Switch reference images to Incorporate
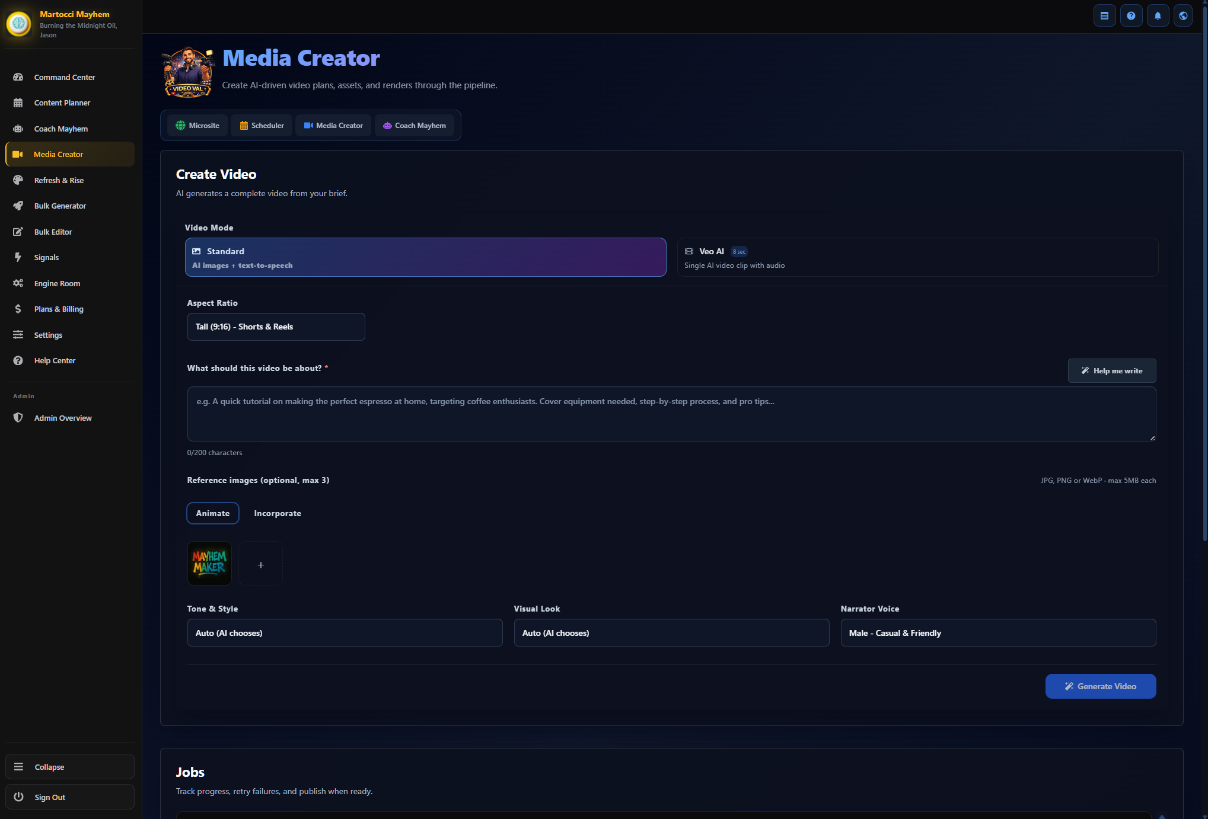Viewport: 1208px width, 819px height. [277, 513]
